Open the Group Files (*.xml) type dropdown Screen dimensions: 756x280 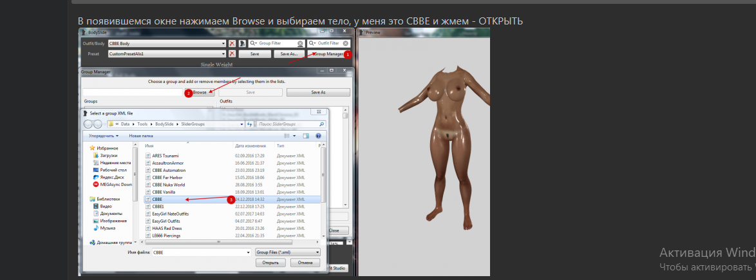287,252
